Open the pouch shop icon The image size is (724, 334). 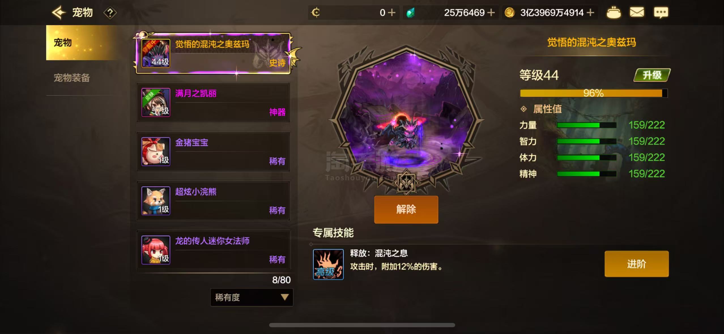614,13
